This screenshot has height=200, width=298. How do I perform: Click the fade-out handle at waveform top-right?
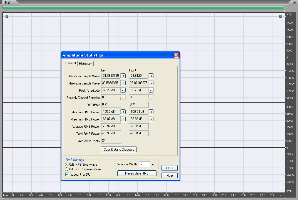click(x=280, y=17)
